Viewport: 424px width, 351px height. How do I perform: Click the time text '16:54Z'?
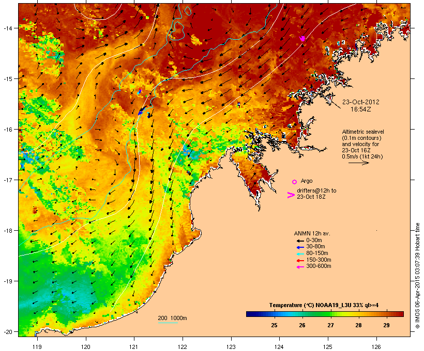[361, 109]
